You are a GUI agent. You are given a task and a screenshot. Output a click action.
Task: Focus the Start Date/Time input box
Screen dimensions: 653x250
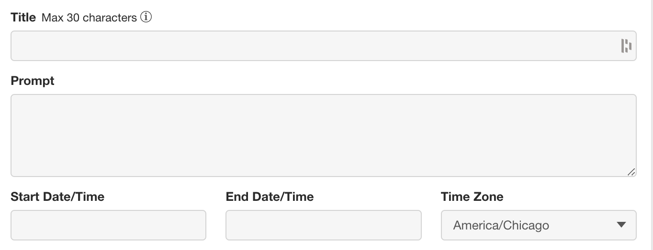(x=108, y=225)
